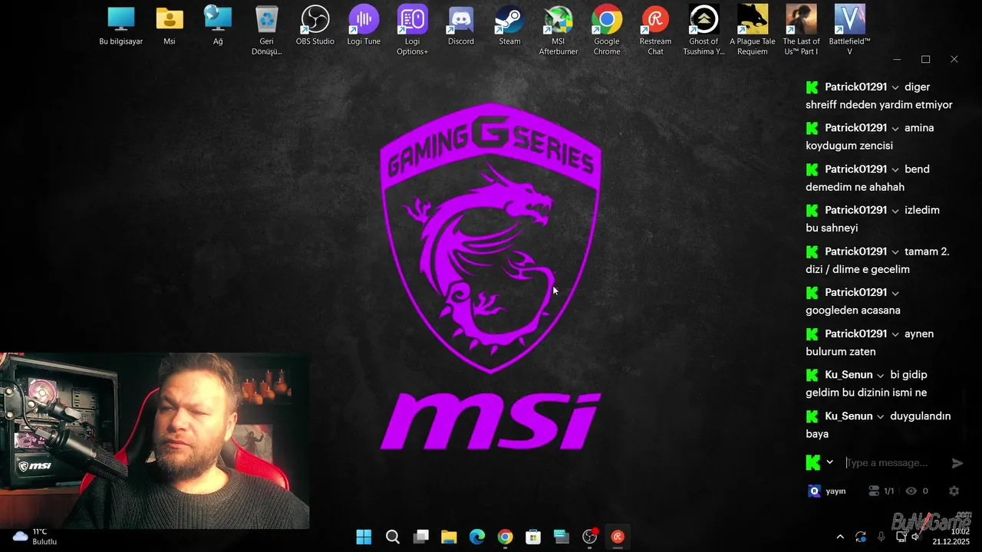
Task: Open Google Chrome from the taskbar
Action: click(505, 537)
